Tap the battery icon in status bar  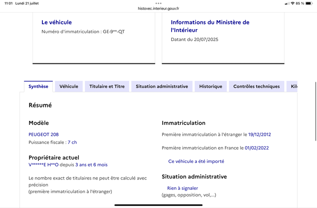[x=309, y=3]
